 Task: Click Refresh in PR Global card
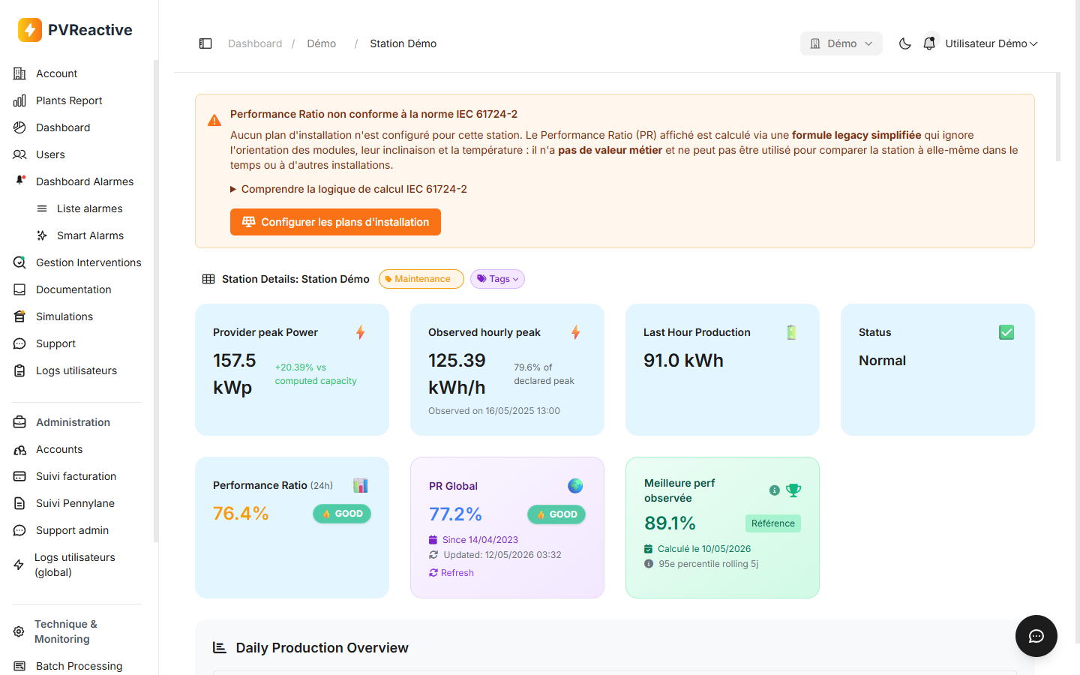tap(451, 573)
